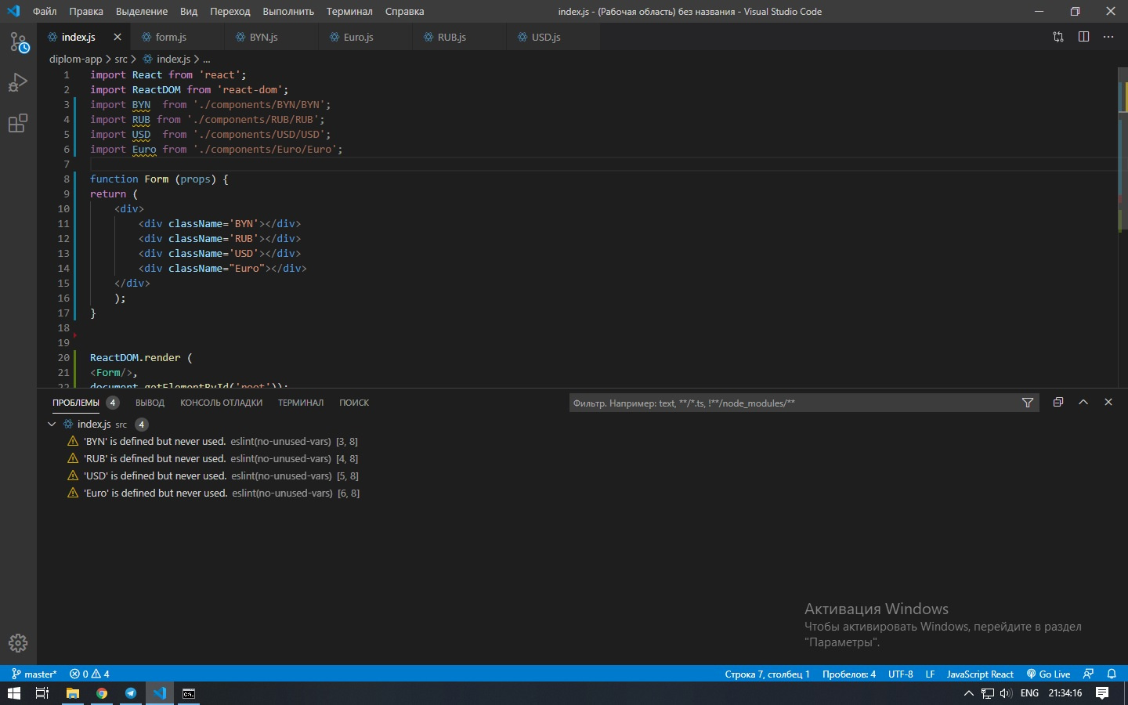This screenshot has width=1128, height=705.
Task: Close the index.js editor tab
Action: click(x=117, y=37)
